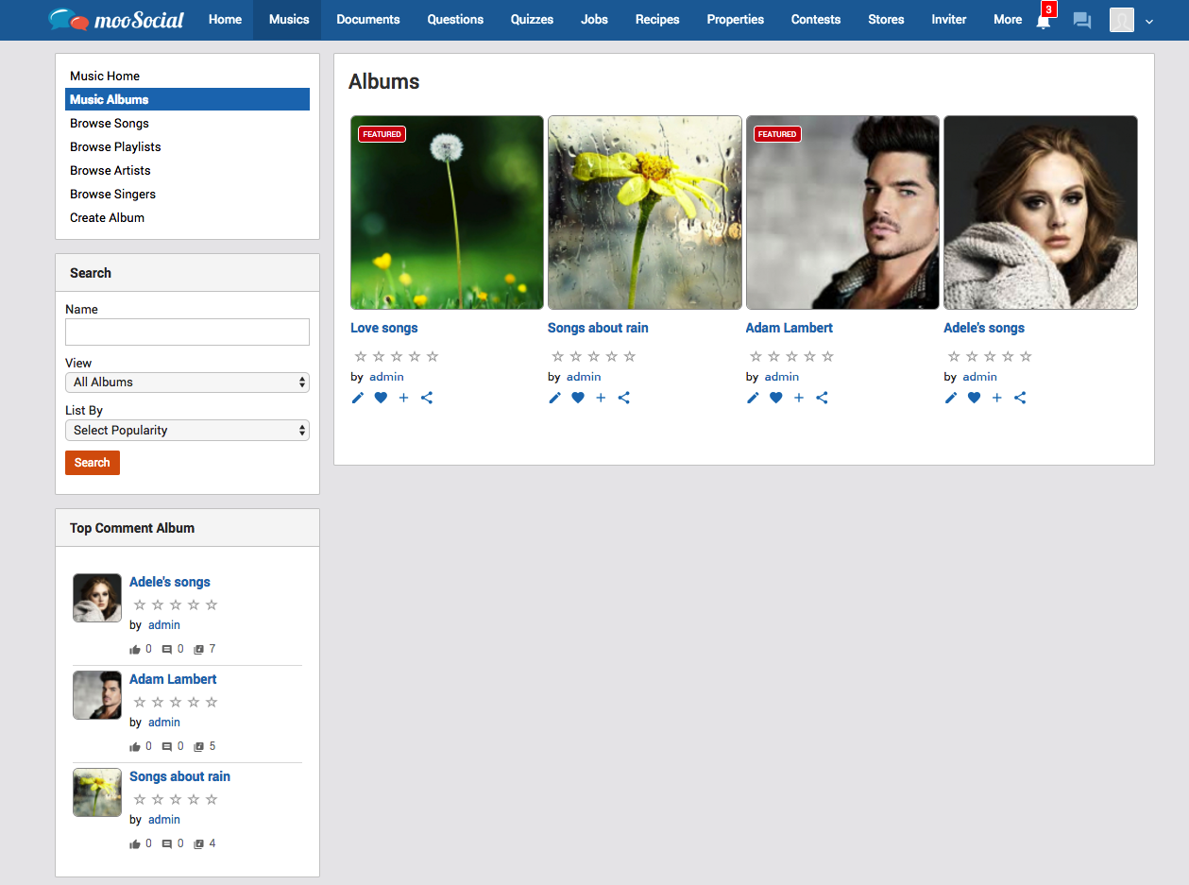
Task: Click plus icon under Songs about rain
Action: 601,398
